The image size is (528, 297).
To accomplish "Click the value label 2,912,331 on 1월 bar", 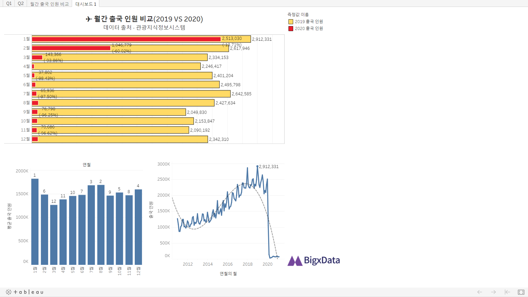I will [x=262, y=39].
